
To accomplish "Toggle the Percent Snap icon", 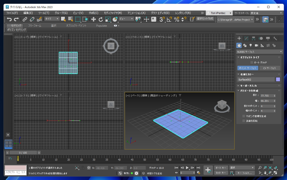I will [177, 19].
